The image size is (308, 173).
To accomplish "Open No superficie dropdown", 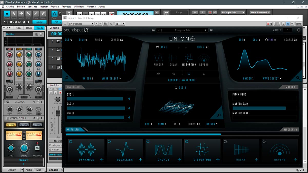I will [233, 12].
